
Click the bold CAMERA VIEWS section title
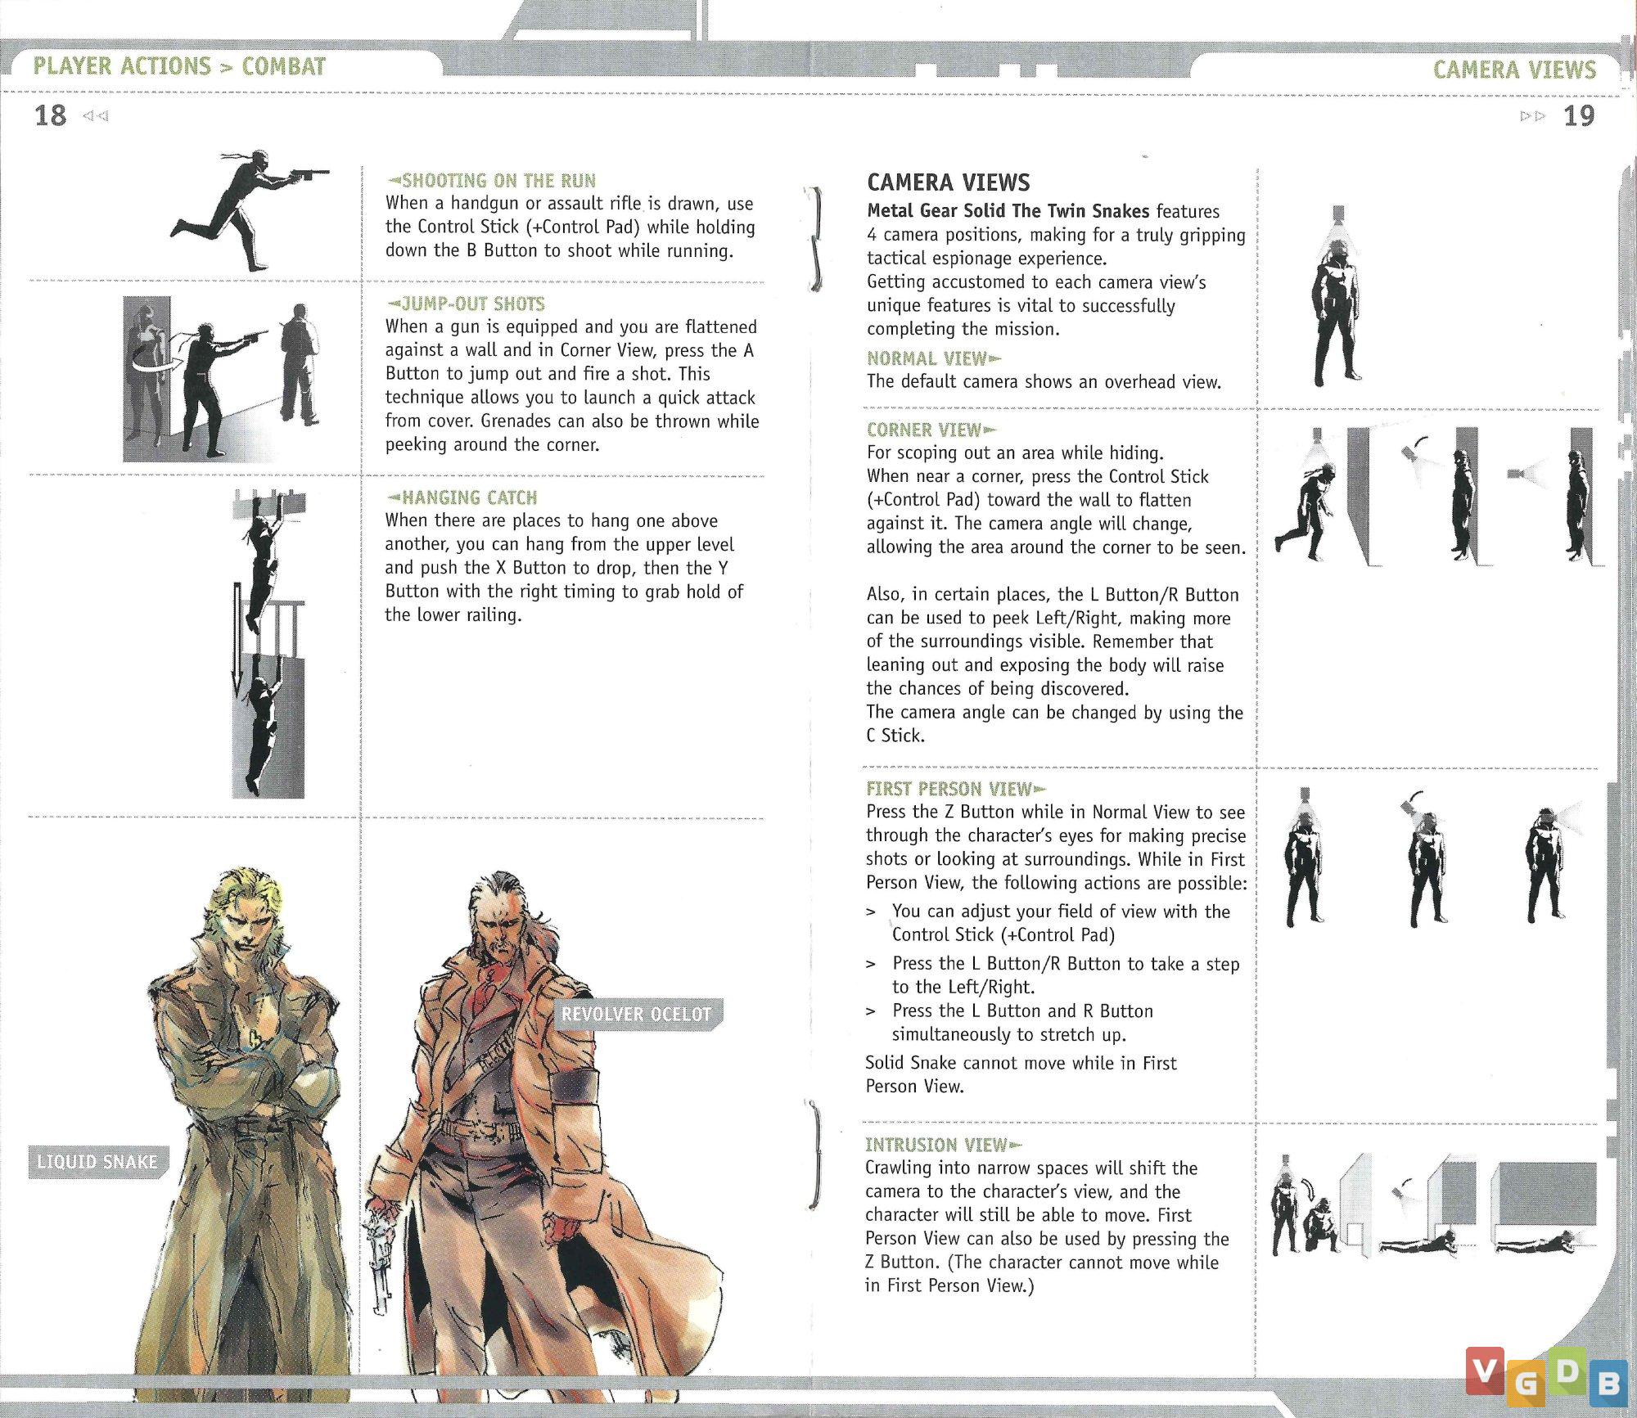[x=948, y=182]
